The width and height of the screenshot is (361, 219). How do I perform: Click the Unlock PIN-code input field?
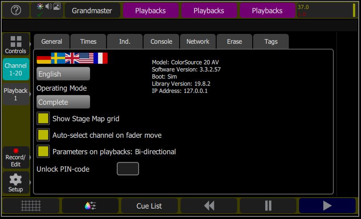[128, 169]
